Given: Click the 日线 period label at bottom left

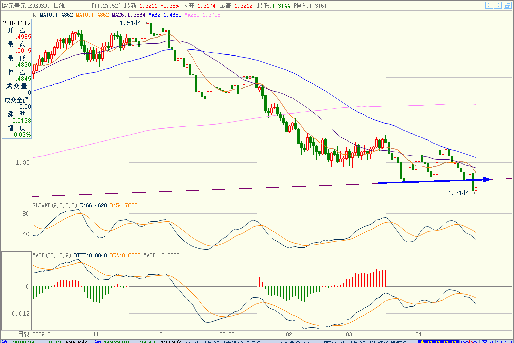Looking at the screenshot, I should pyautogui.click(x=24, y=334).
